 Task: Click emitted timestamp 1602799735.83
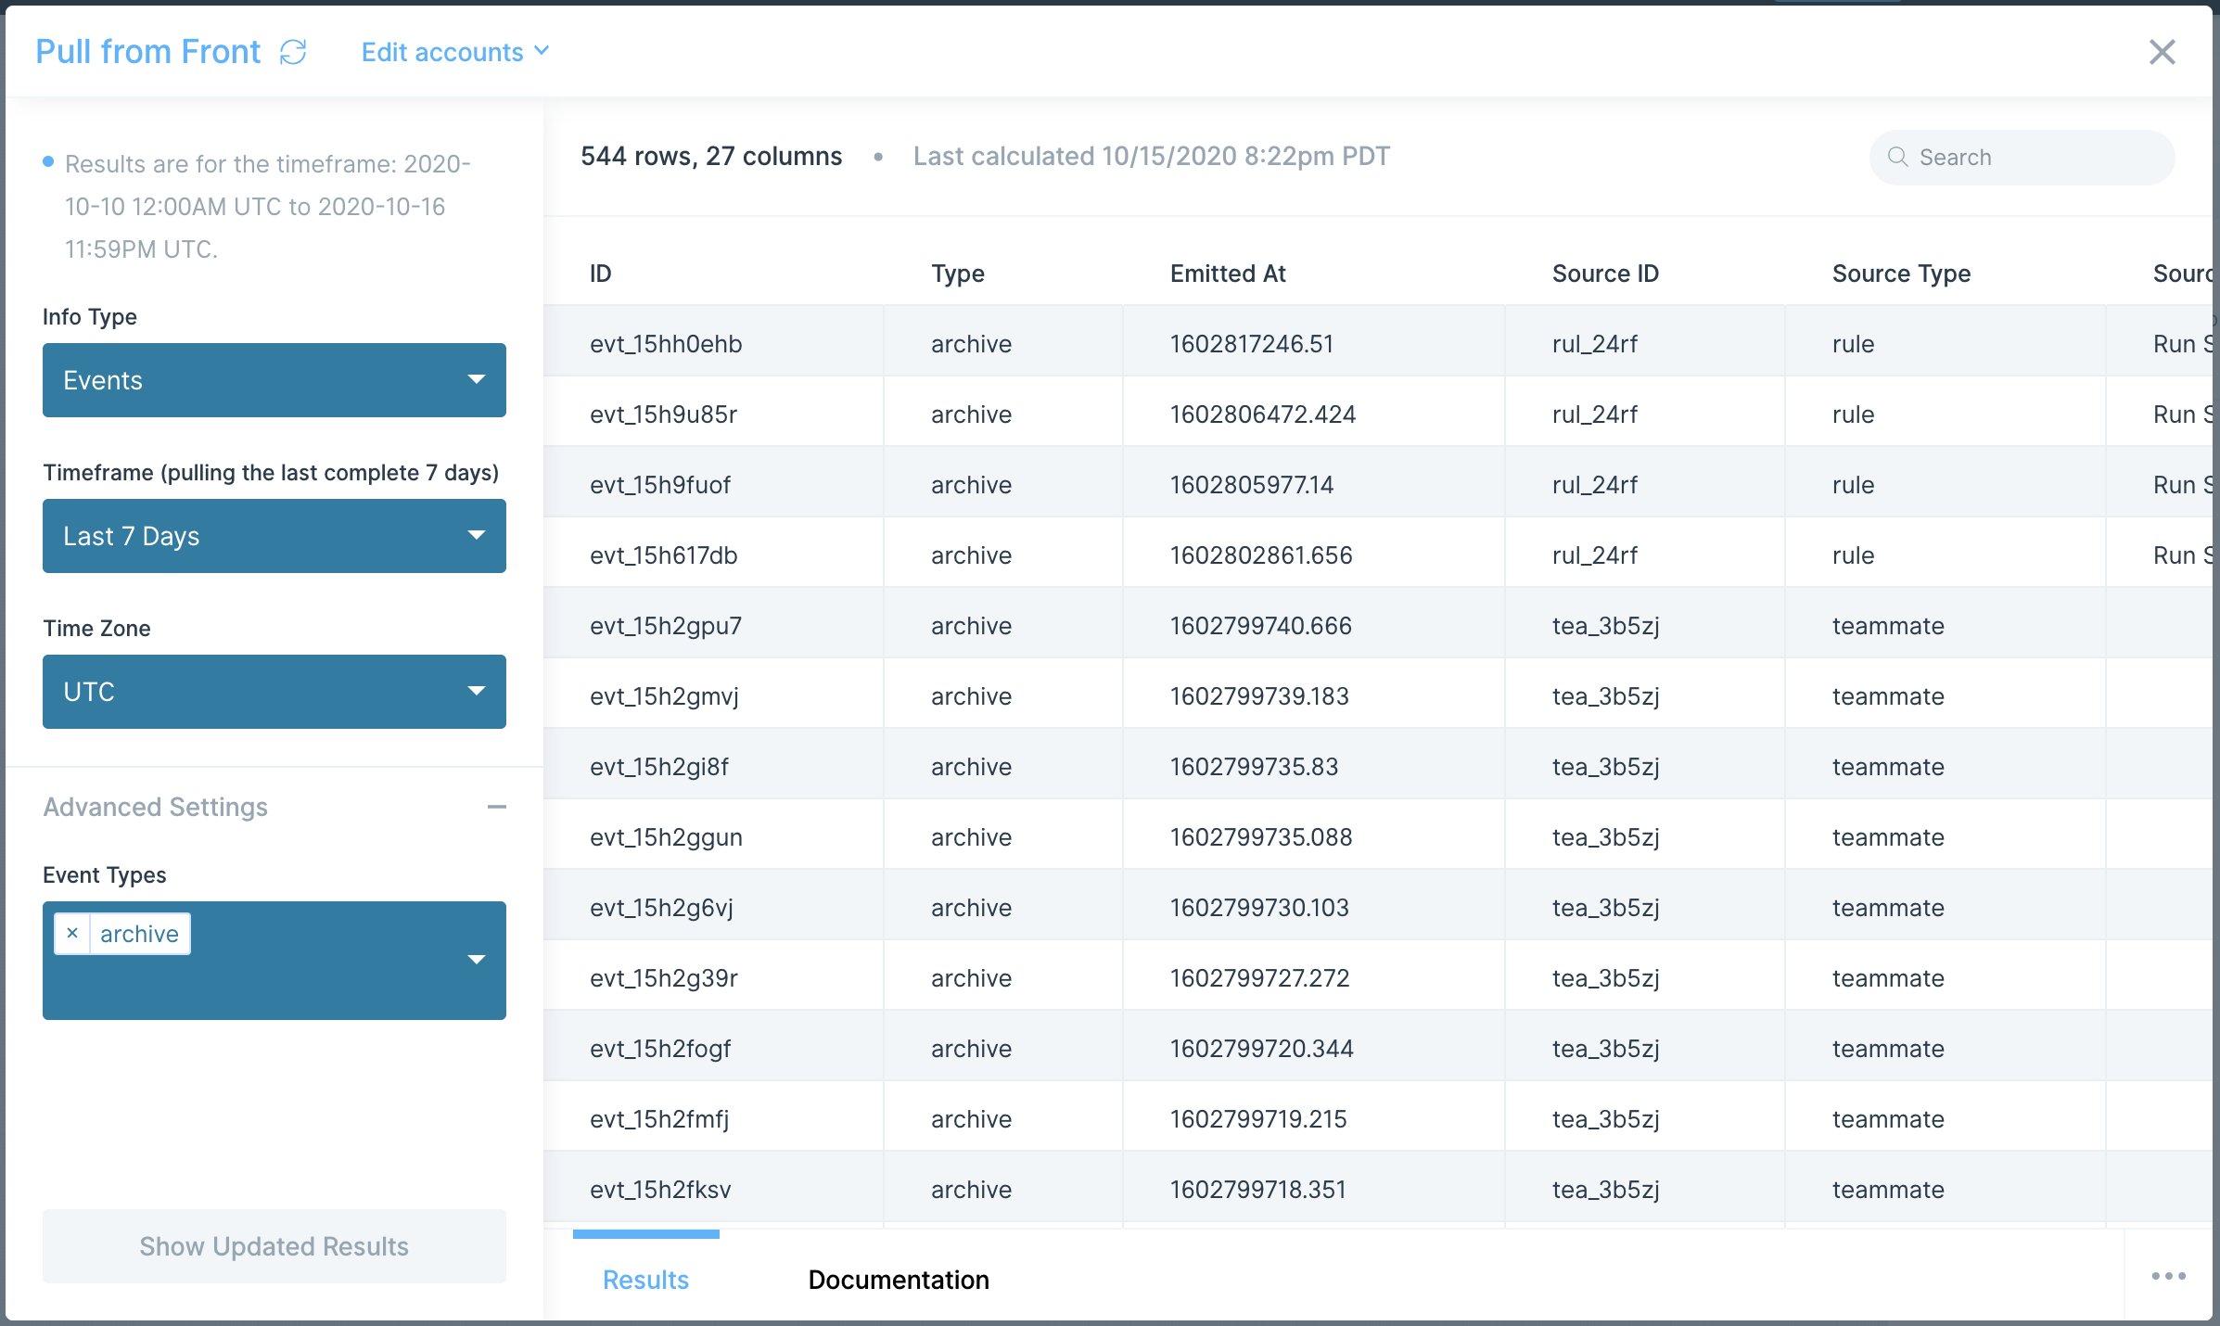click(1254, 767)
